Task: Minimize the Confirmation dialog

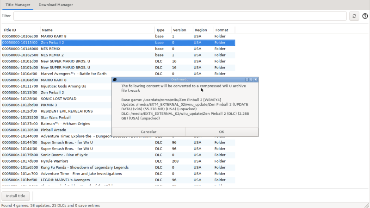Action: click(x=247, y=80)
